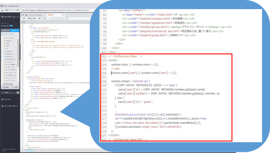Click the insecure connection warning icon in address bar
This screenshot has height=153, width=270.
pyautogui.click(x=2, y=10)
